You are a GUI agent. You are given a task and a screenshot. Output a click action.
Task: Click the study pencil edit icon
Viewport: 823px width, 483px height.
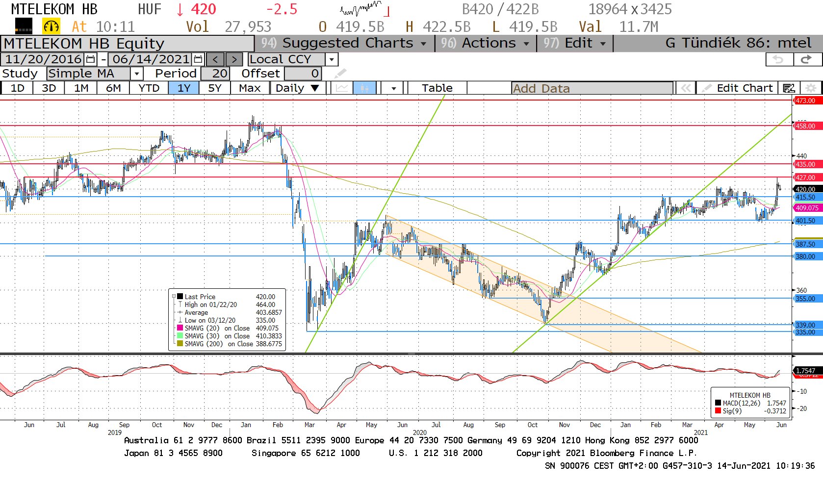(340, 74)
